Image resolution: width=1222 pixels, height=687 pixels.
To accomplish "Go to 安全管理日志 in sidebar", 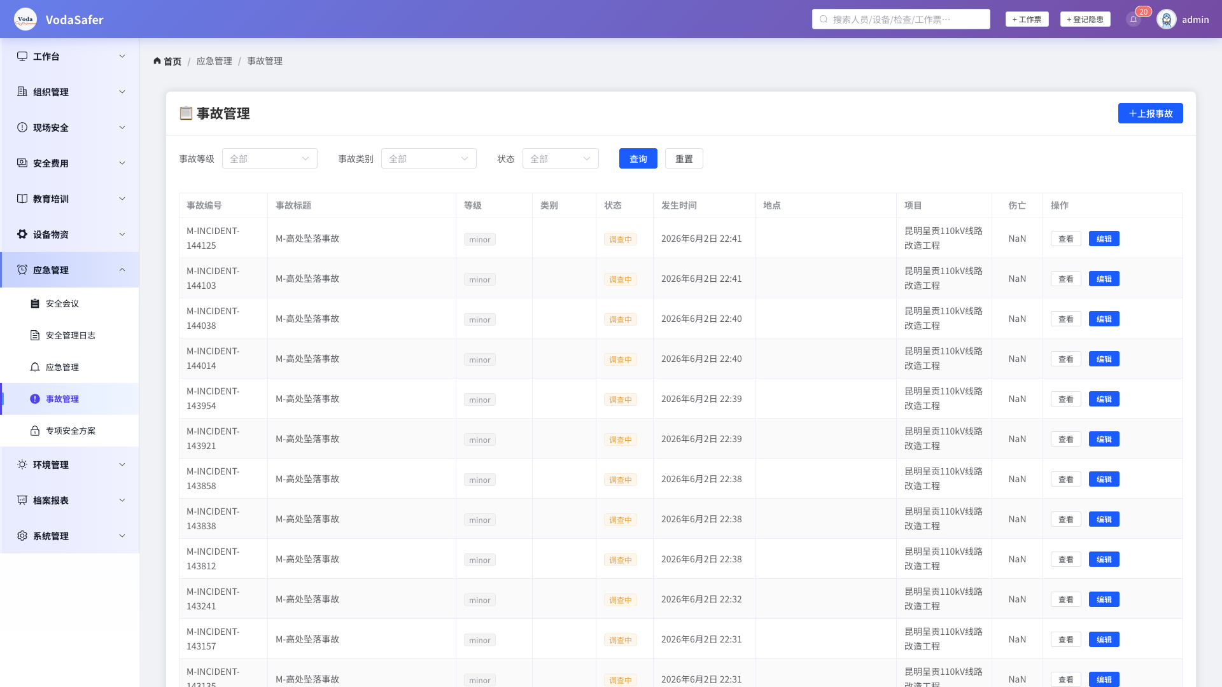I will (x=70, y=336).
